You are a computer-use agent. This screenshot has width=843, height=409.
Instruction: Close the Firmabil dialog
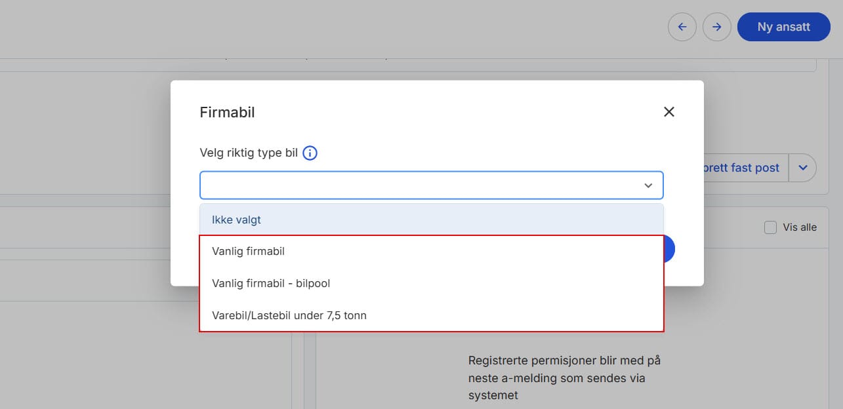(x=669, y=112)
